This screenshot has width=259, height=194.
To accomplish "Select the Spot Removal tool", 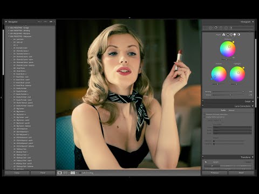I will click(x=210, y=28).
